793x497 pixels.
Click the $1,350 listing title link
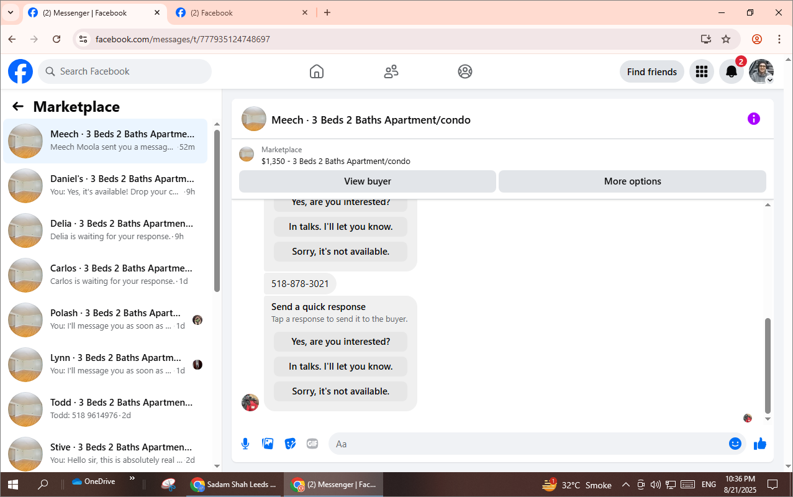pos(335,161)
